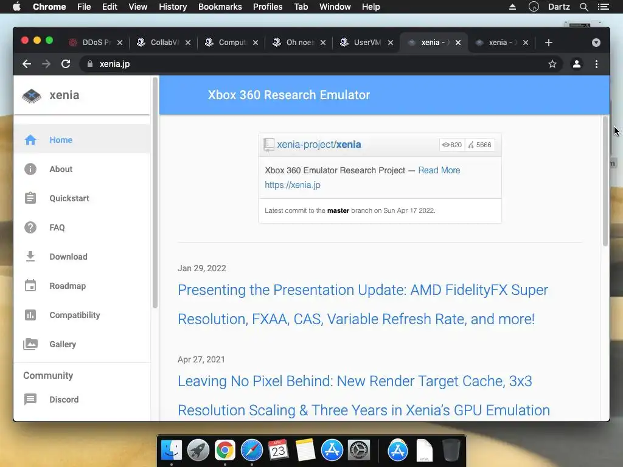The width and height of the screenshot is (623, 467).
Task: Open the Presenting the Presentation Update post
Action: pos(363,305)
